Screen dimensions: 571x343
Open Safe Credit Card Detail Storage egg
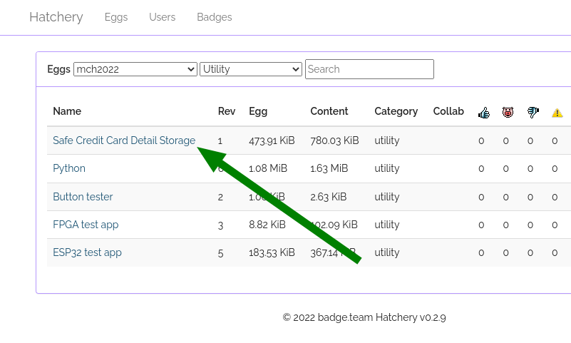pos(124,140)
